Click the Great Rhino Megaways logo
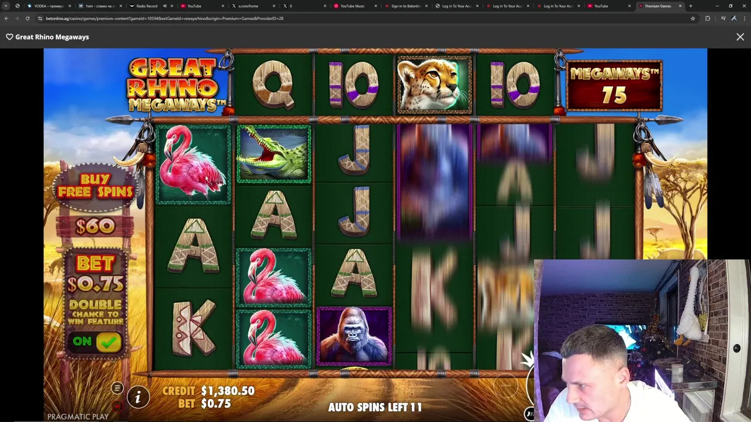This screenshot has height=422, width=751. point(175,85)
